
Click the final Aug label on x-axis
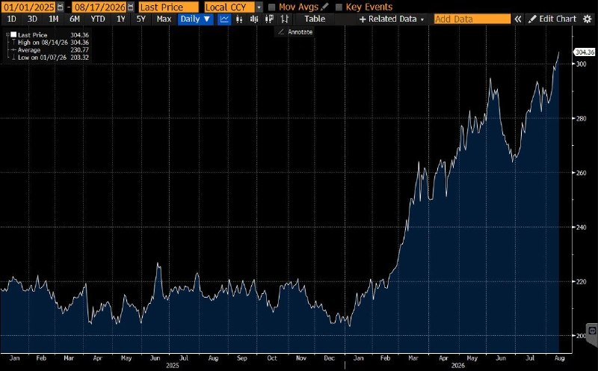click(559, 358)
